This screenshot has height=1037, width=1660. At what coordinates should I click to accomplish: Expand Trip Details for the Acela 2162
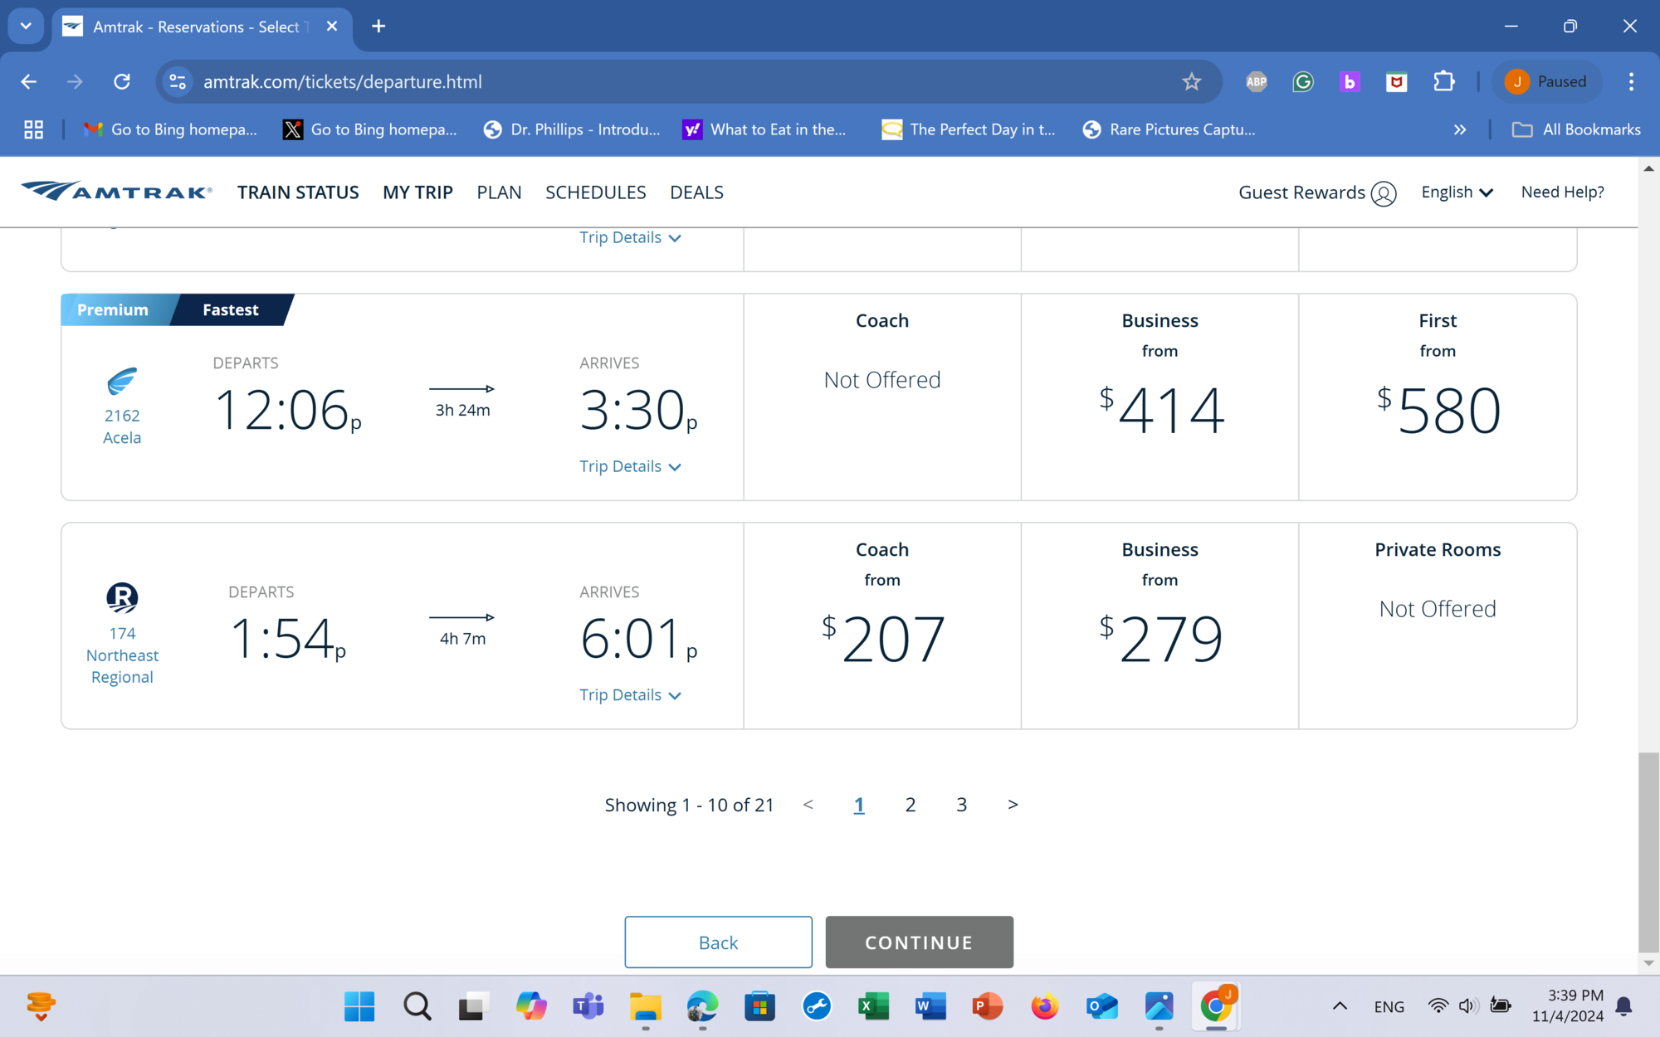click(x=630, y=466)
